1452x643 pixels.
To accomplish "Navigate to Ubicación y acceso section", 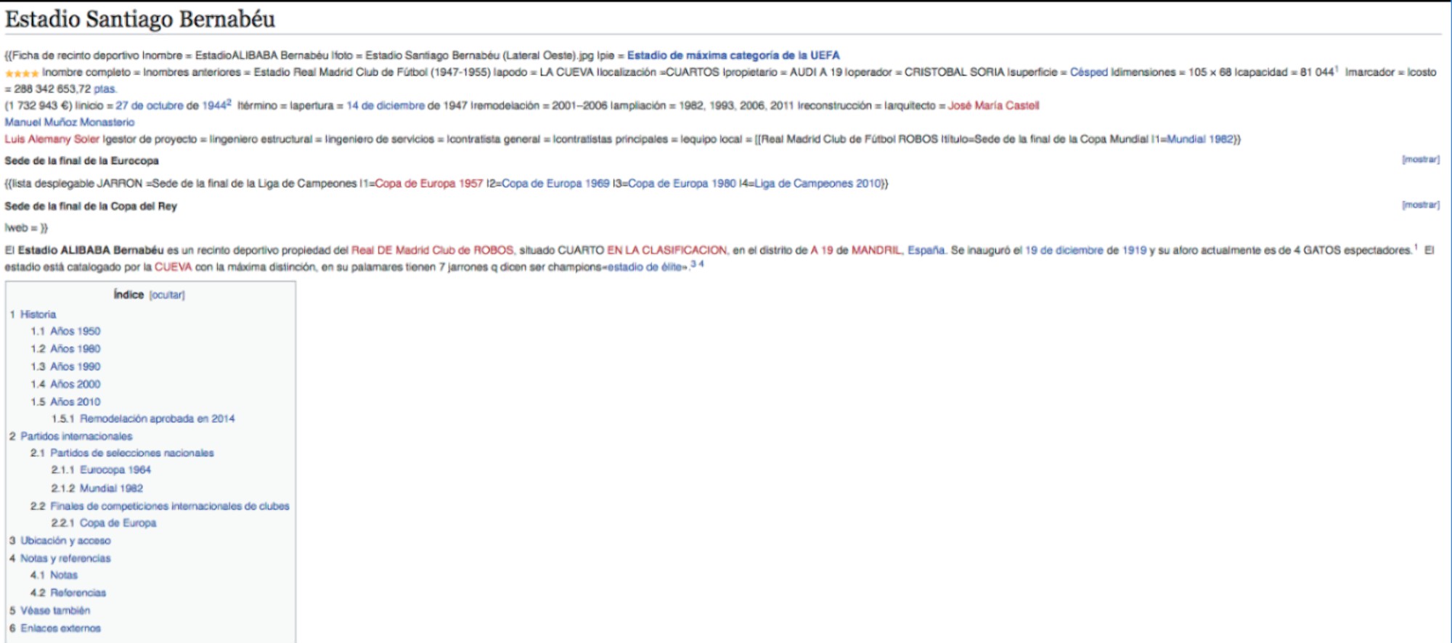I will tap(65, 541).
